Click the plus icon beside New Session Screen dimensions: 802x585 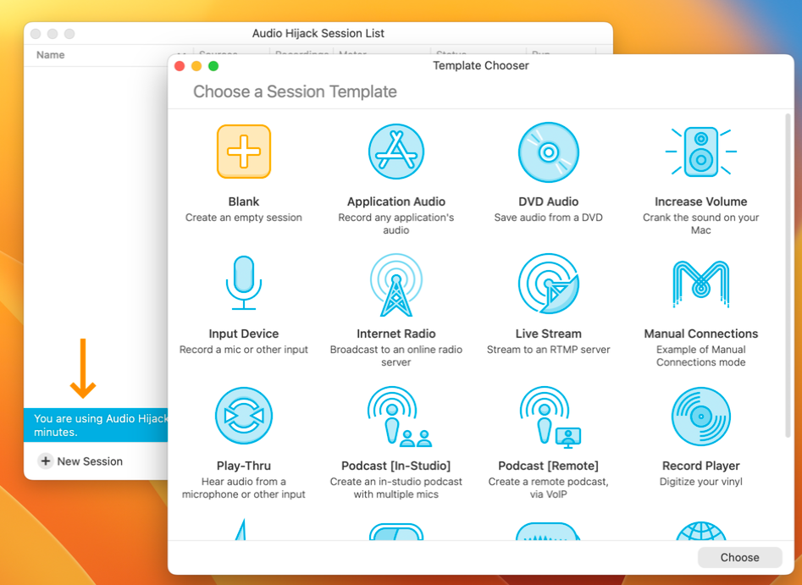[46, 461]
